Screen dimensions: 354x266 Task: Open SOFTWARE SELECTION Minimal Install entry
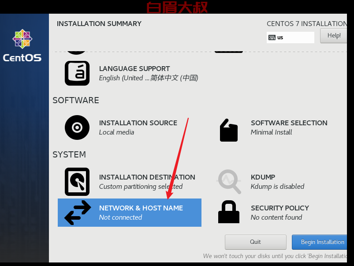coord(289,127)
